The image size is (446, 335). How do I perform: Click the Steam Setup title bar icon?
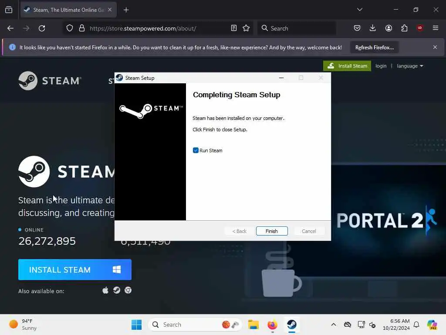pos(119,78)
